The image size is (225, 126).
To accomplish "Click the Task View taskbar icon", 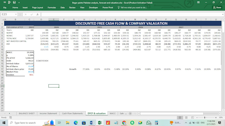I will tap(59, 123).
